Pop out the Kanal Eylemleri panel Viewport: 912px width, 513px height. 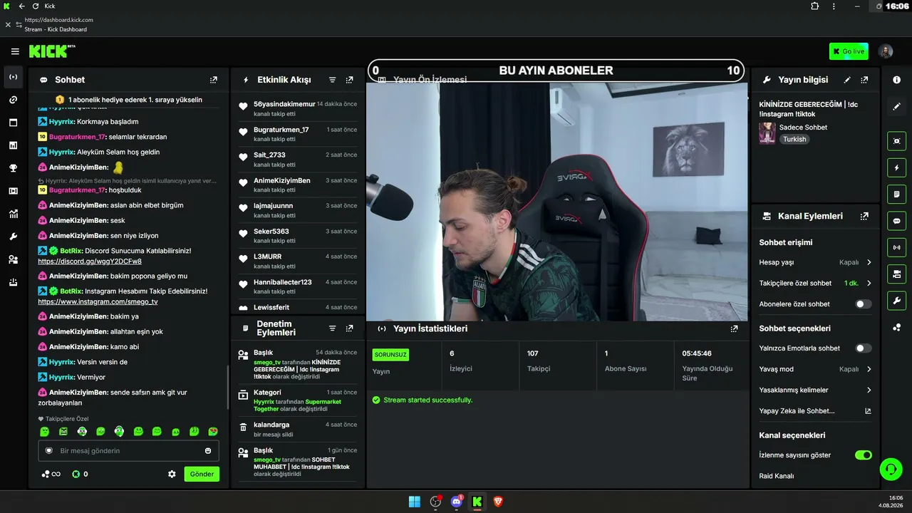click(x=864, y=216)
